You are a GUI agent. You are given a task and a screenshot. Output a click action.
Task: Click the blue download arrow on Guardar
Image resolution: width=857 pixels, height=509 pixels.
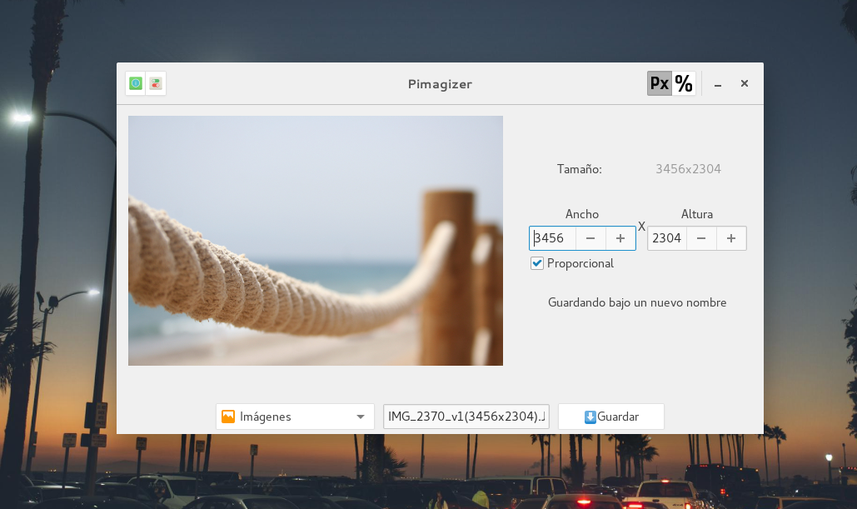[x=590, y=417]
